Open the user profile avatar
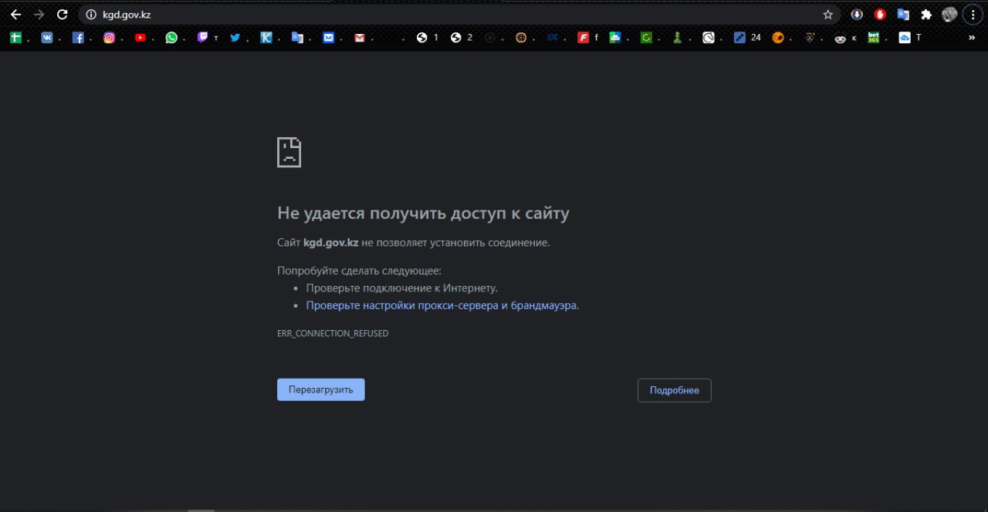 [949, 14]
